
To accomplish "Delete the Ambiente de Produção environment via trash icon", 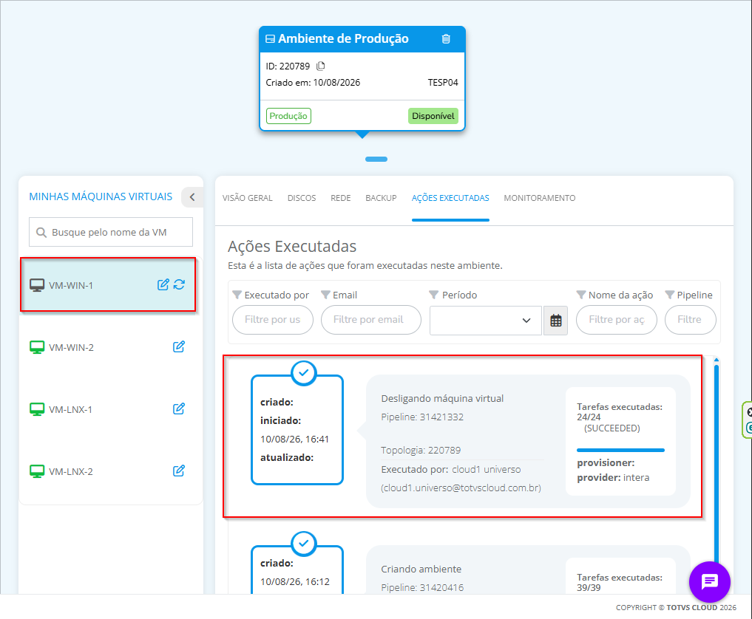I will 446,39.
